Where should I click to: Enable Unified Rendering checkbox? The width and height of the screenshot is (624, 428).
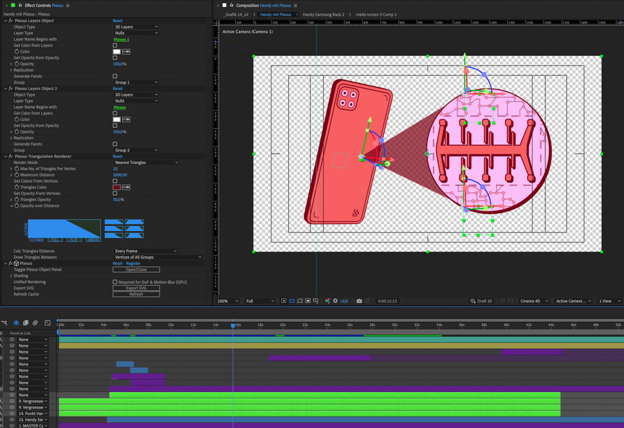tap(115, 282)
